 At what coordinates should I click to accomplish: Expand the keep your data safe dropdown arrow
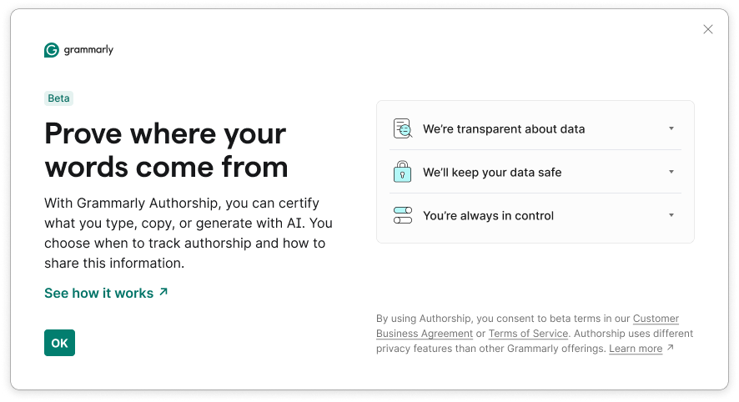coord(671,172)
